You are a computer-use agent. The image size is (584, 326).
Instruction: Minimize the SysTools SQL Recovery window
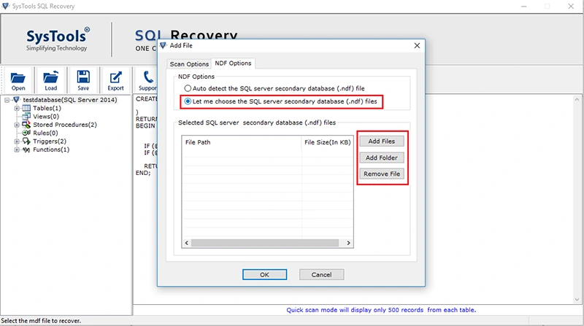[523, 7]
